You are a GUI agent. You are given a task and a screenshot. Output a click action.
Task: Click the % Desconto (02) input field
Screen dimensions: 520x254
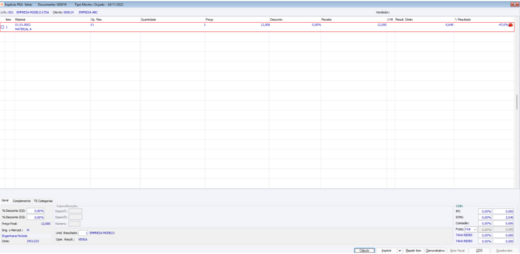36,211
